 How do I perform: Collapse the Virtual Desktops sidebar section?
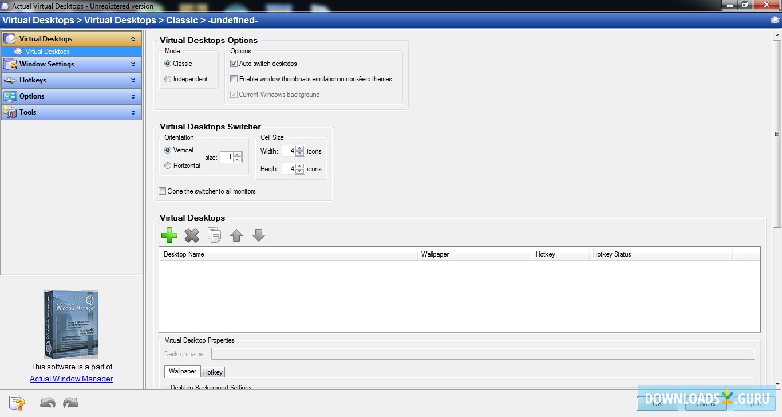pos(134,38)
